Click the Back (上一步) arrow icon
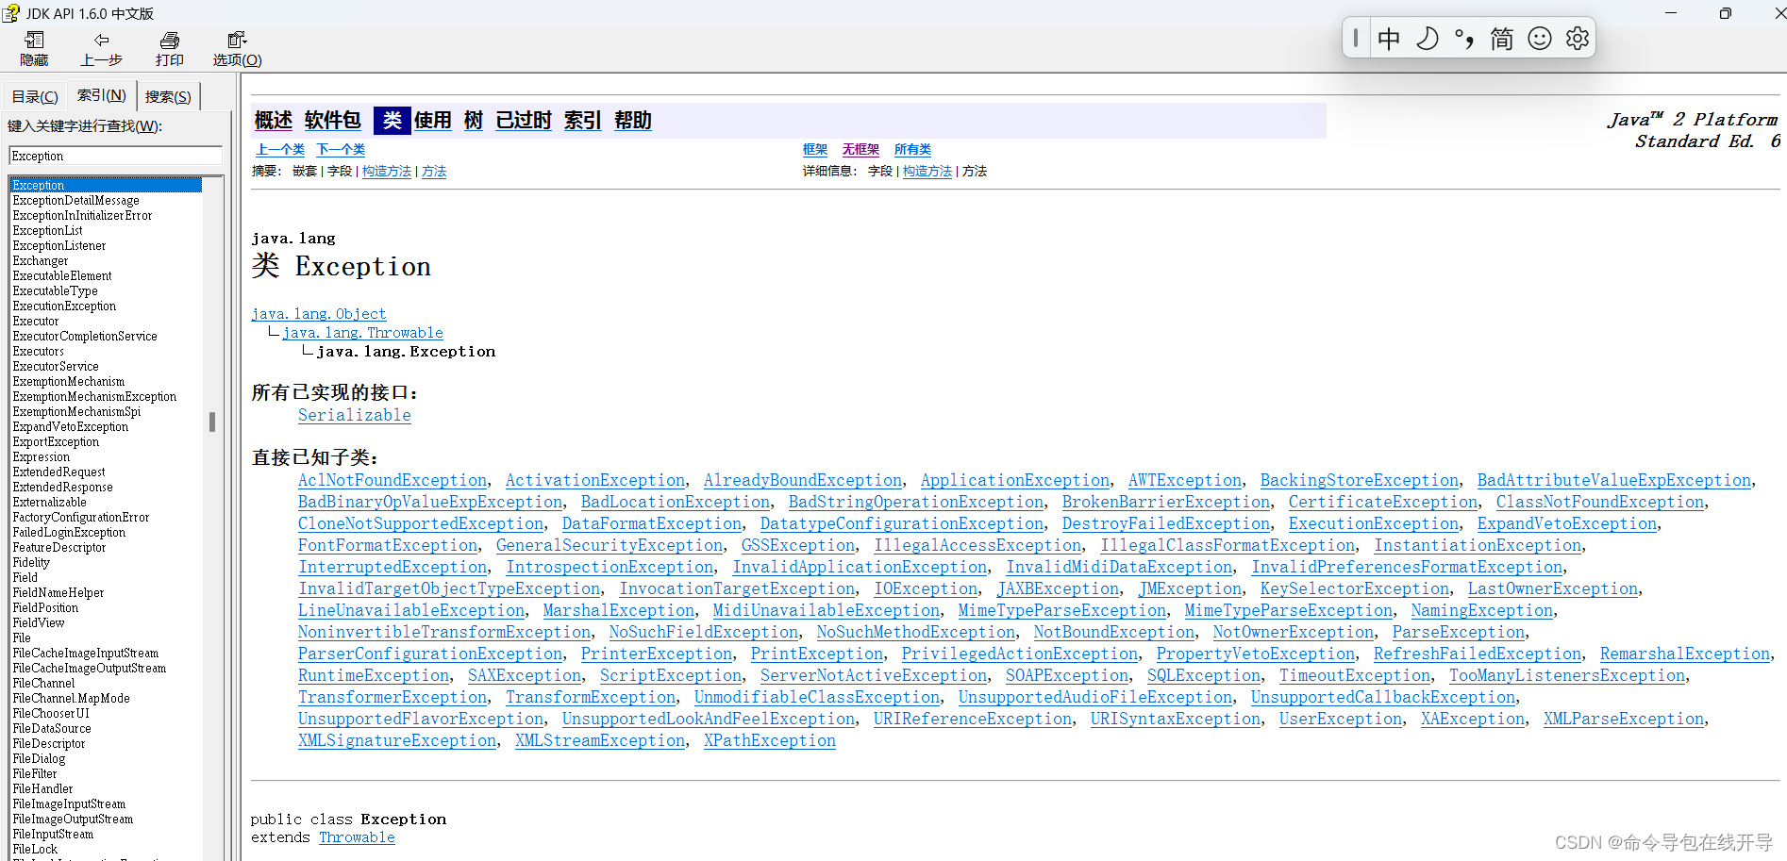 click(x=101, y=40)
